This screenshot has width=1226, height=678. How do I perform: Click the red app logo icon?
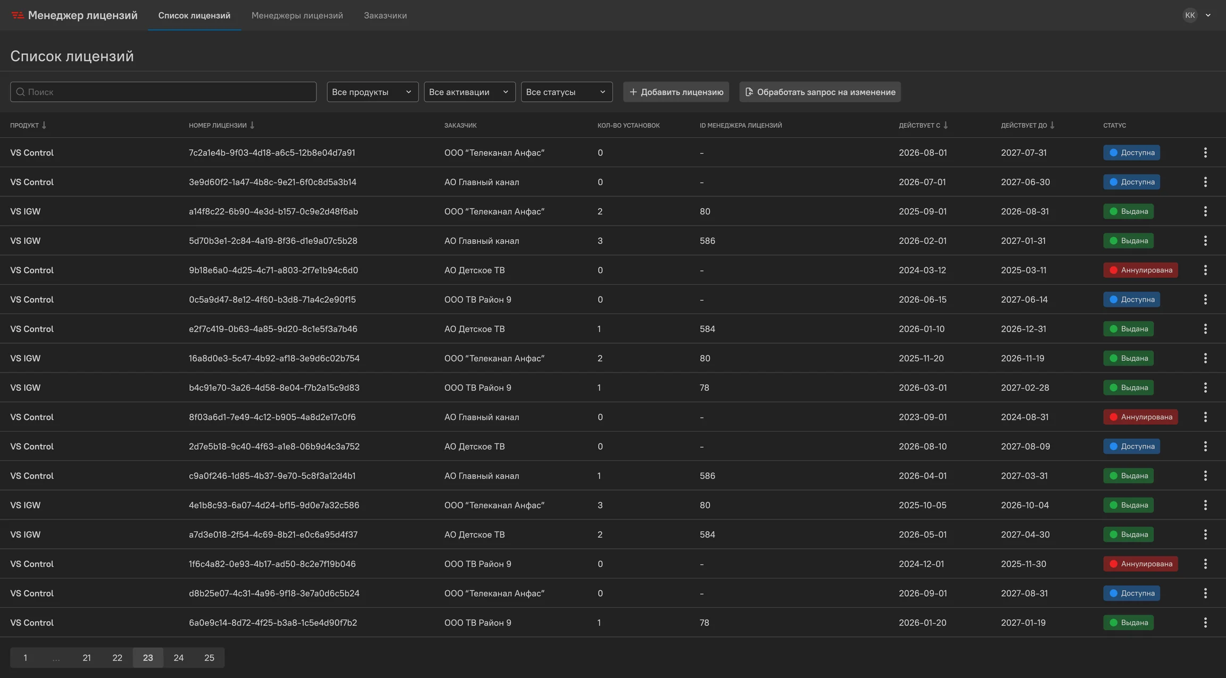pos(18,15)
